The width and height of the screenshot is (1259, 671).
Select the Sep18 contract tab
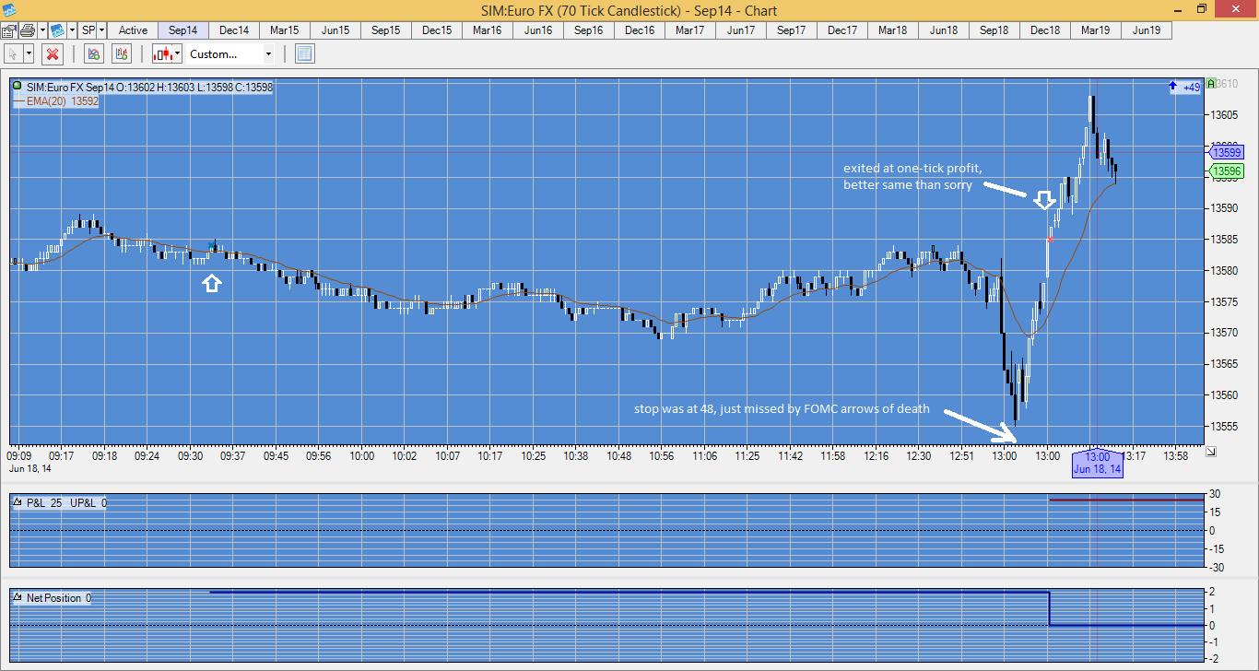tap(994, 30)
